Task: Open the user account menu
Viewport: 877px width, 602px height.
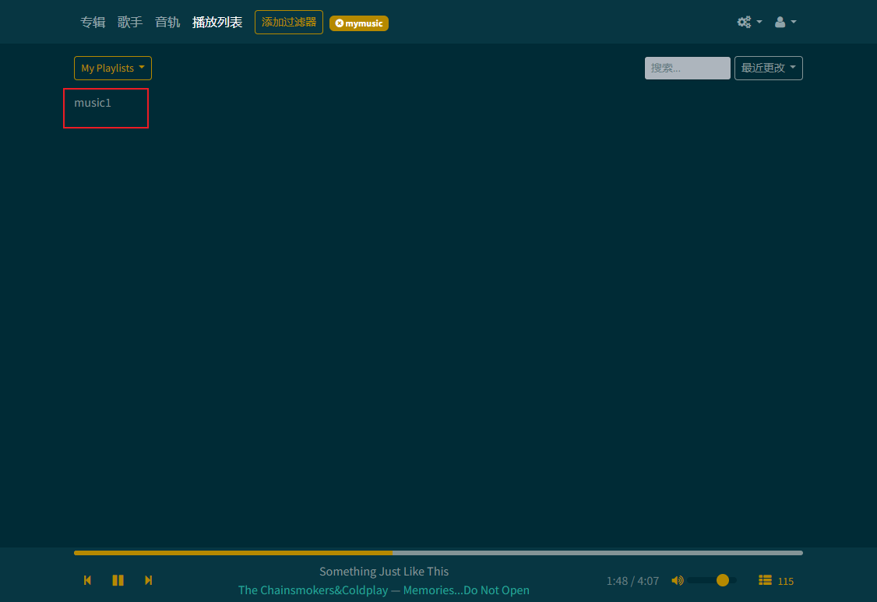Action: pyautogui.click(x=785, y=22)
